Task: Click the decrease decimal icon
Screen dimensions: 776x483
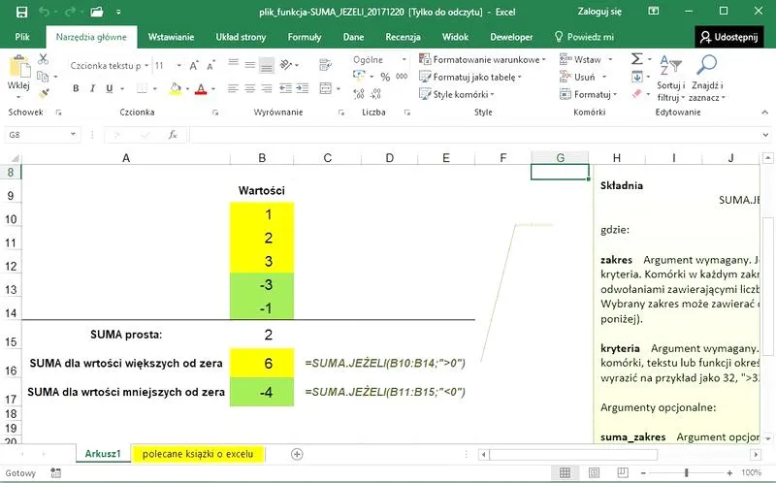Action: [x=376, y=93]
